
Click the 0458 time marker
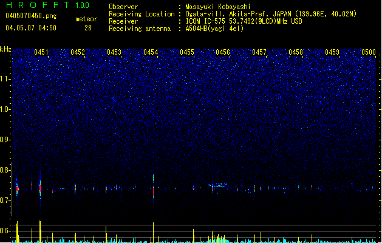[296, 52]
